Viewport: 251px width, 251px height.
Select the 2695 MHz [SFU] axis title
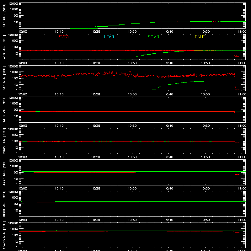click(4, 141)
